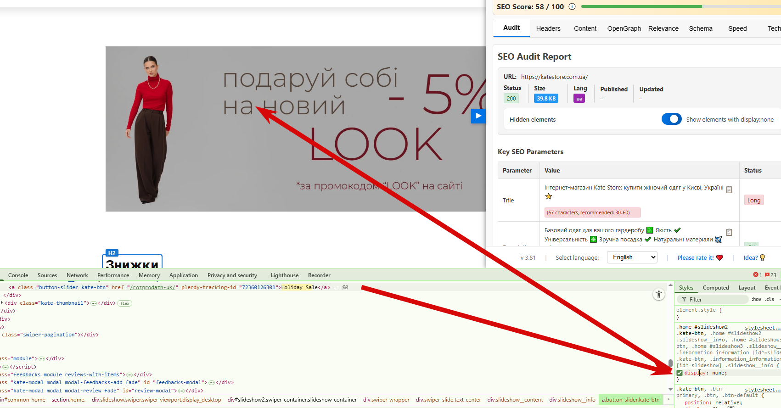This screenshot has width=781, height=408.
Task: Switch to the Layout styles tab
Action: 747,288
